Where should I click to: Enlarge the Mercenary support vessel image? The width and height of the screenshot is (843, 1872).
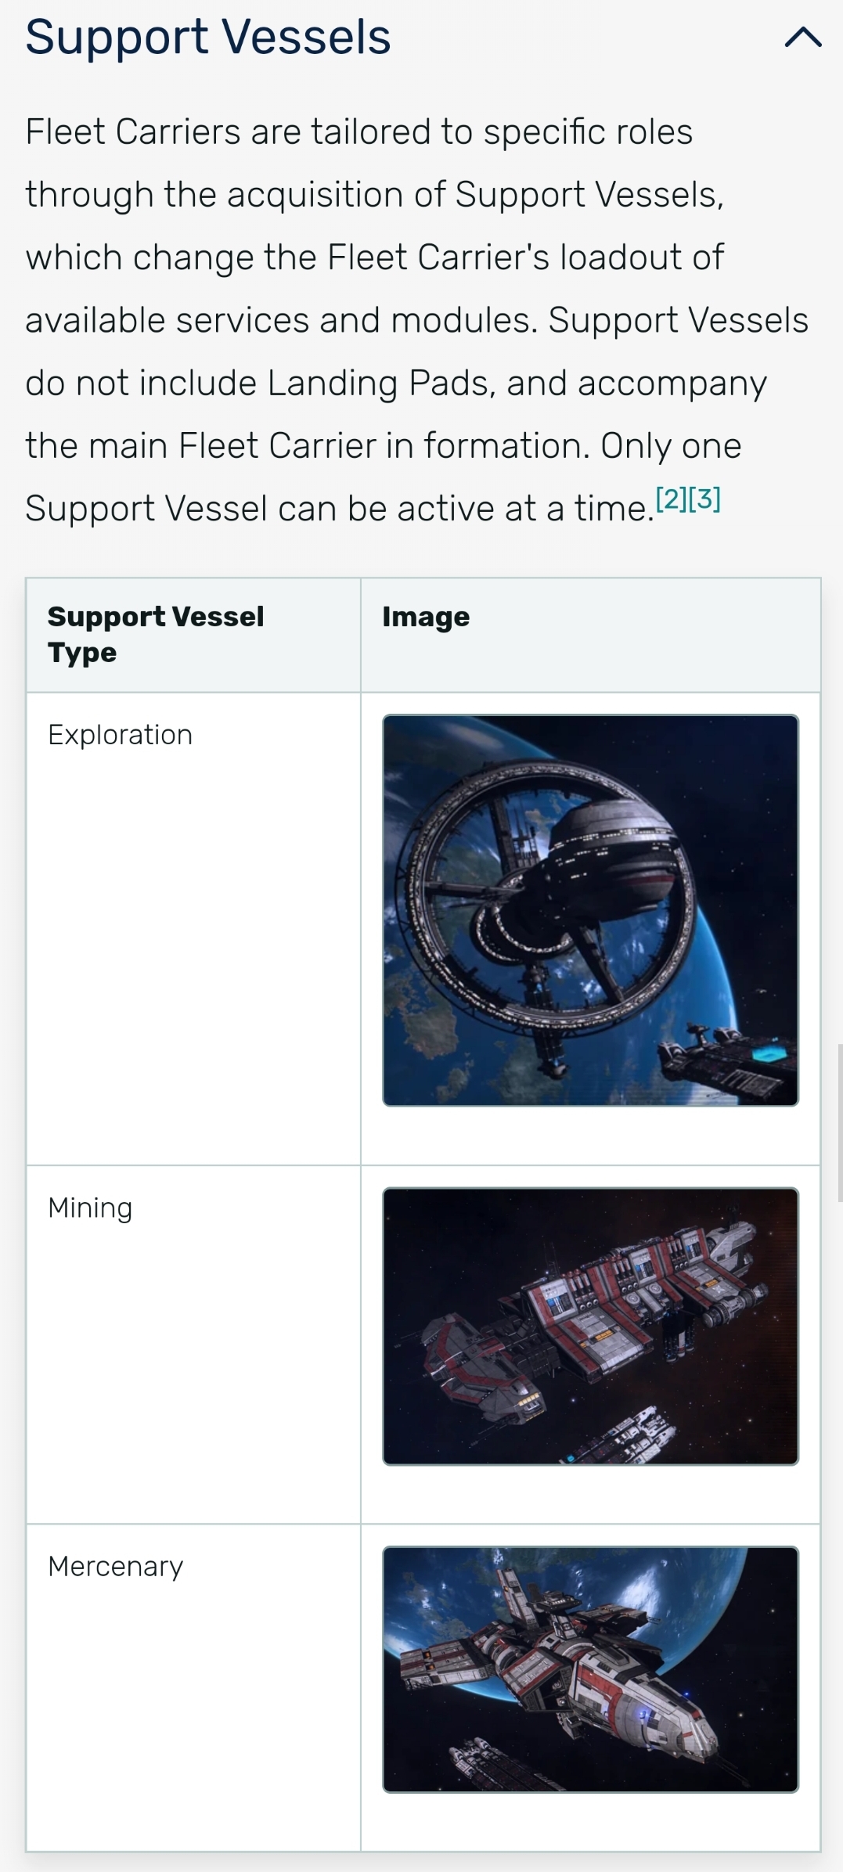pyautogui.click(x=590, y=1669)
